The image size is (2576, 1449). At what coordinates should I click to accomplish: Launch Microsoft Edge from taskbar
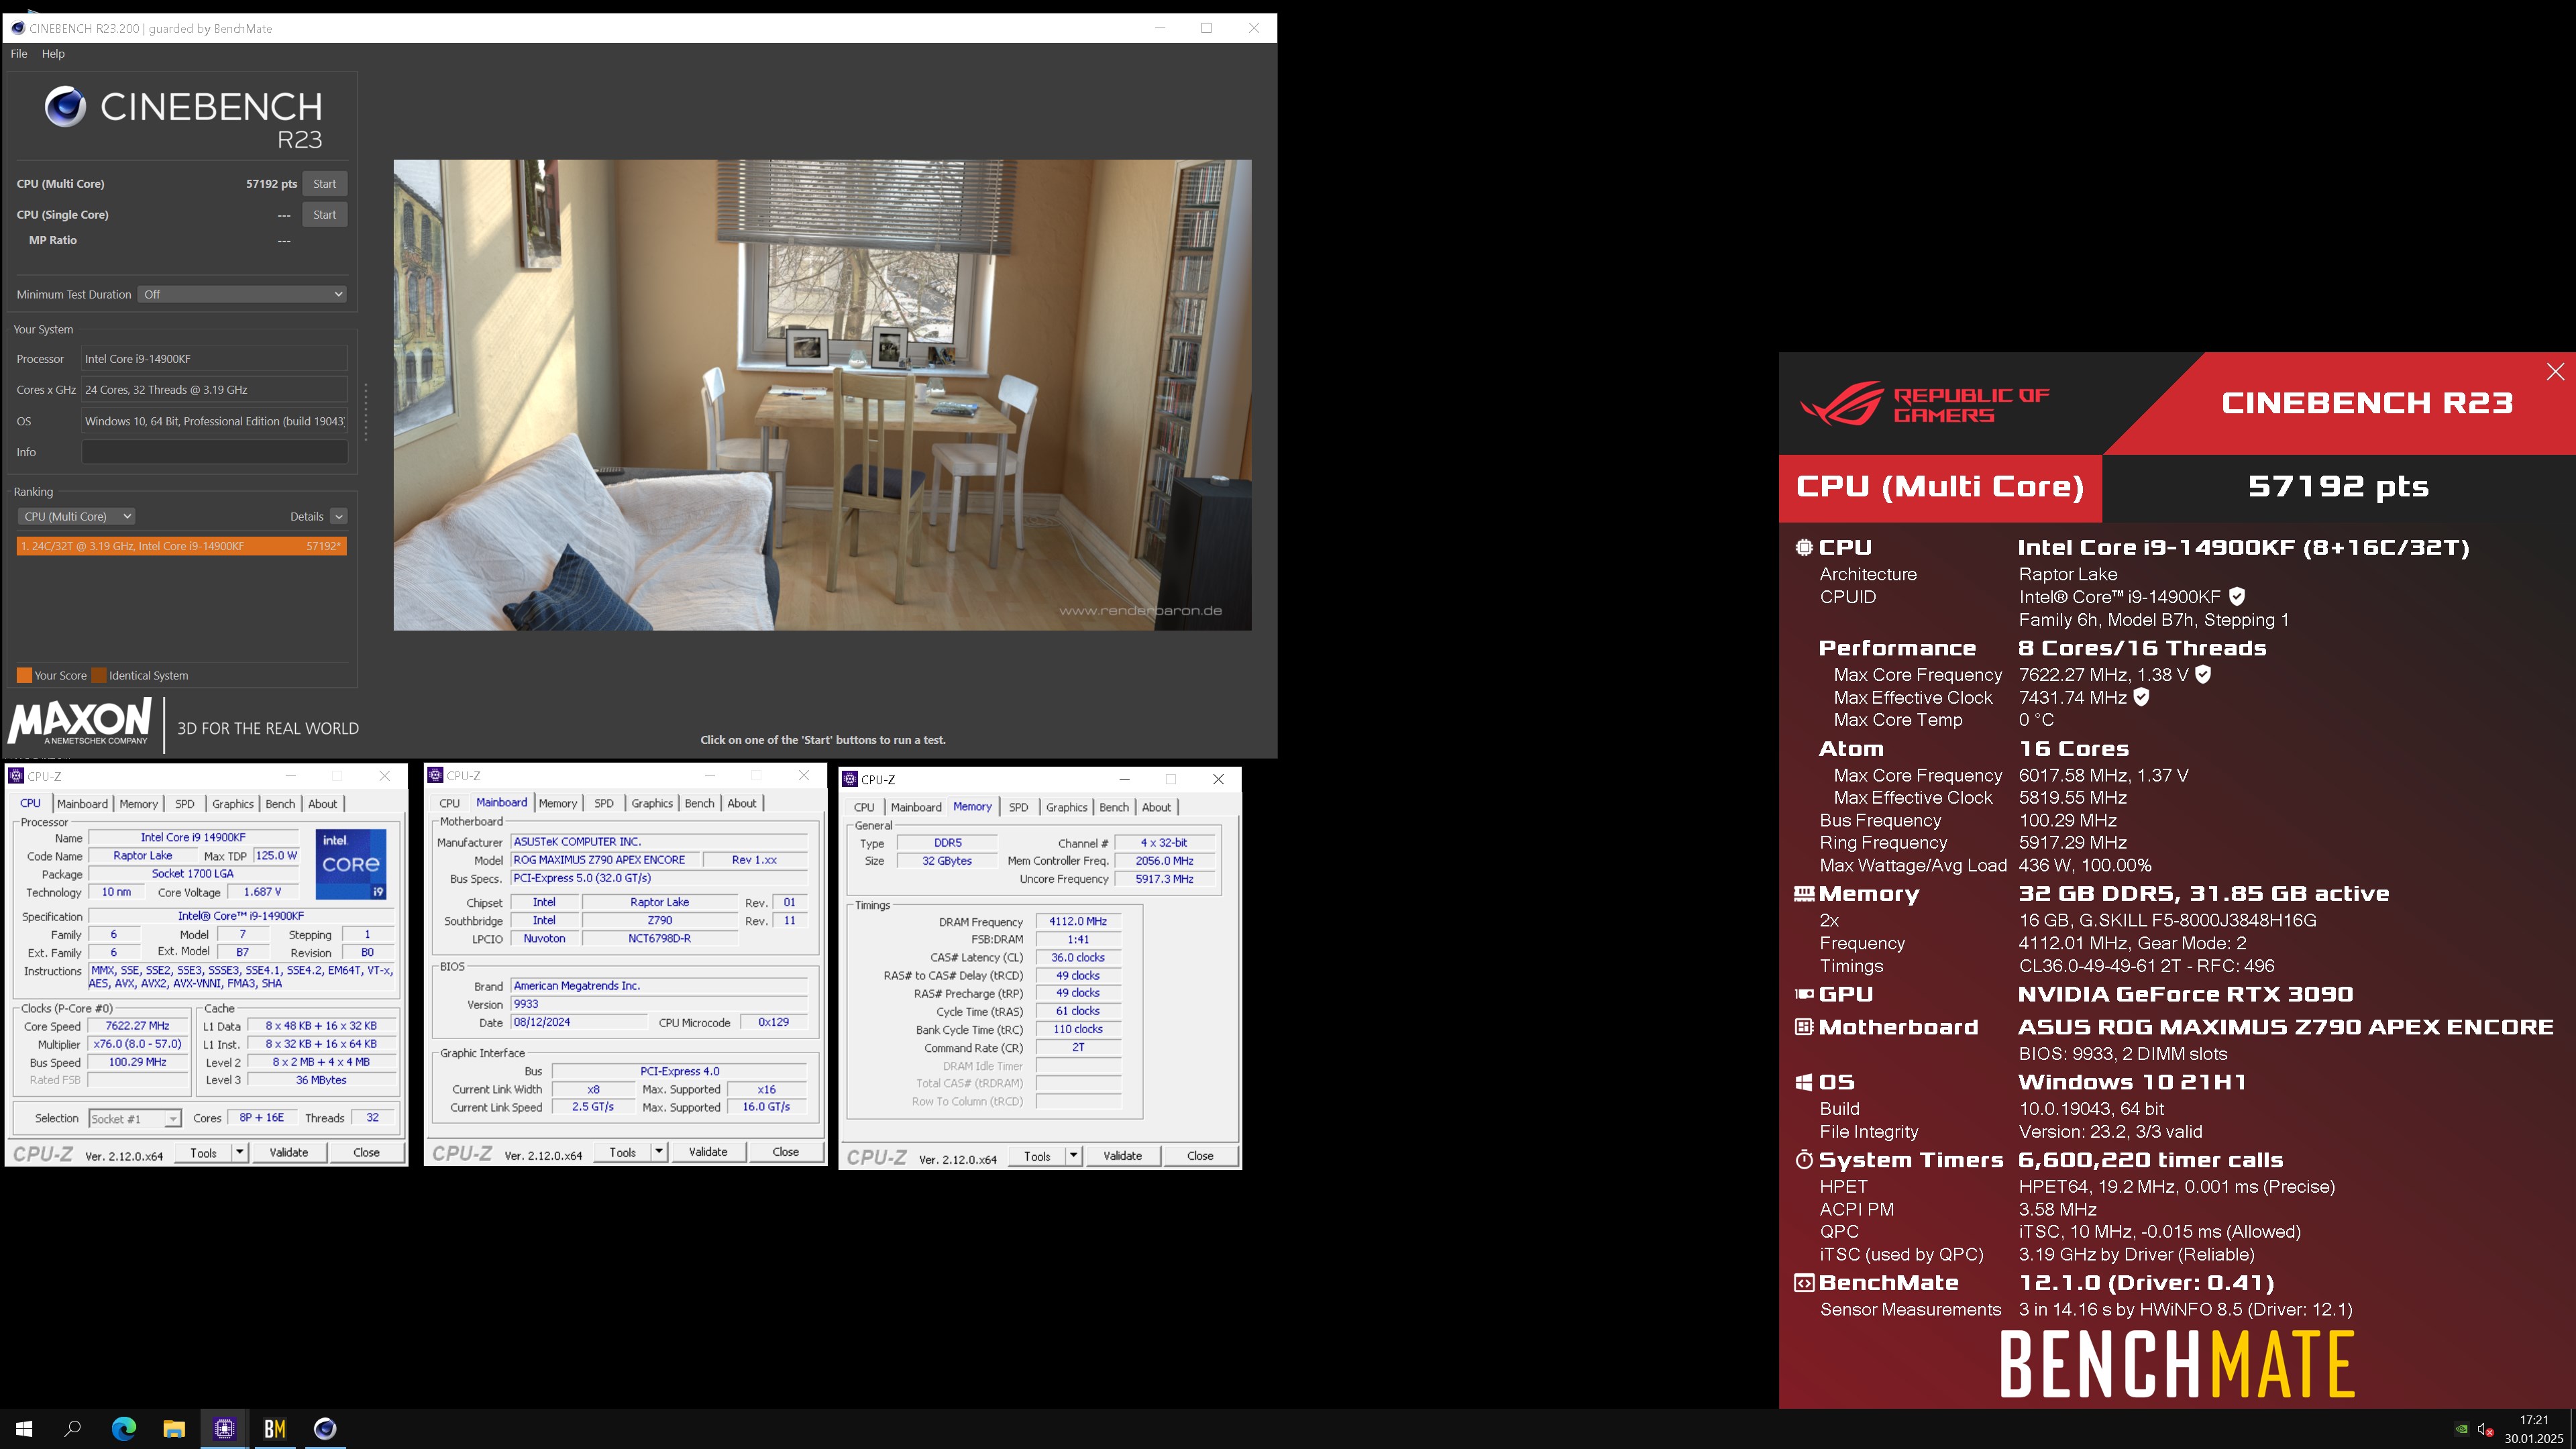tap(124, 1429)
